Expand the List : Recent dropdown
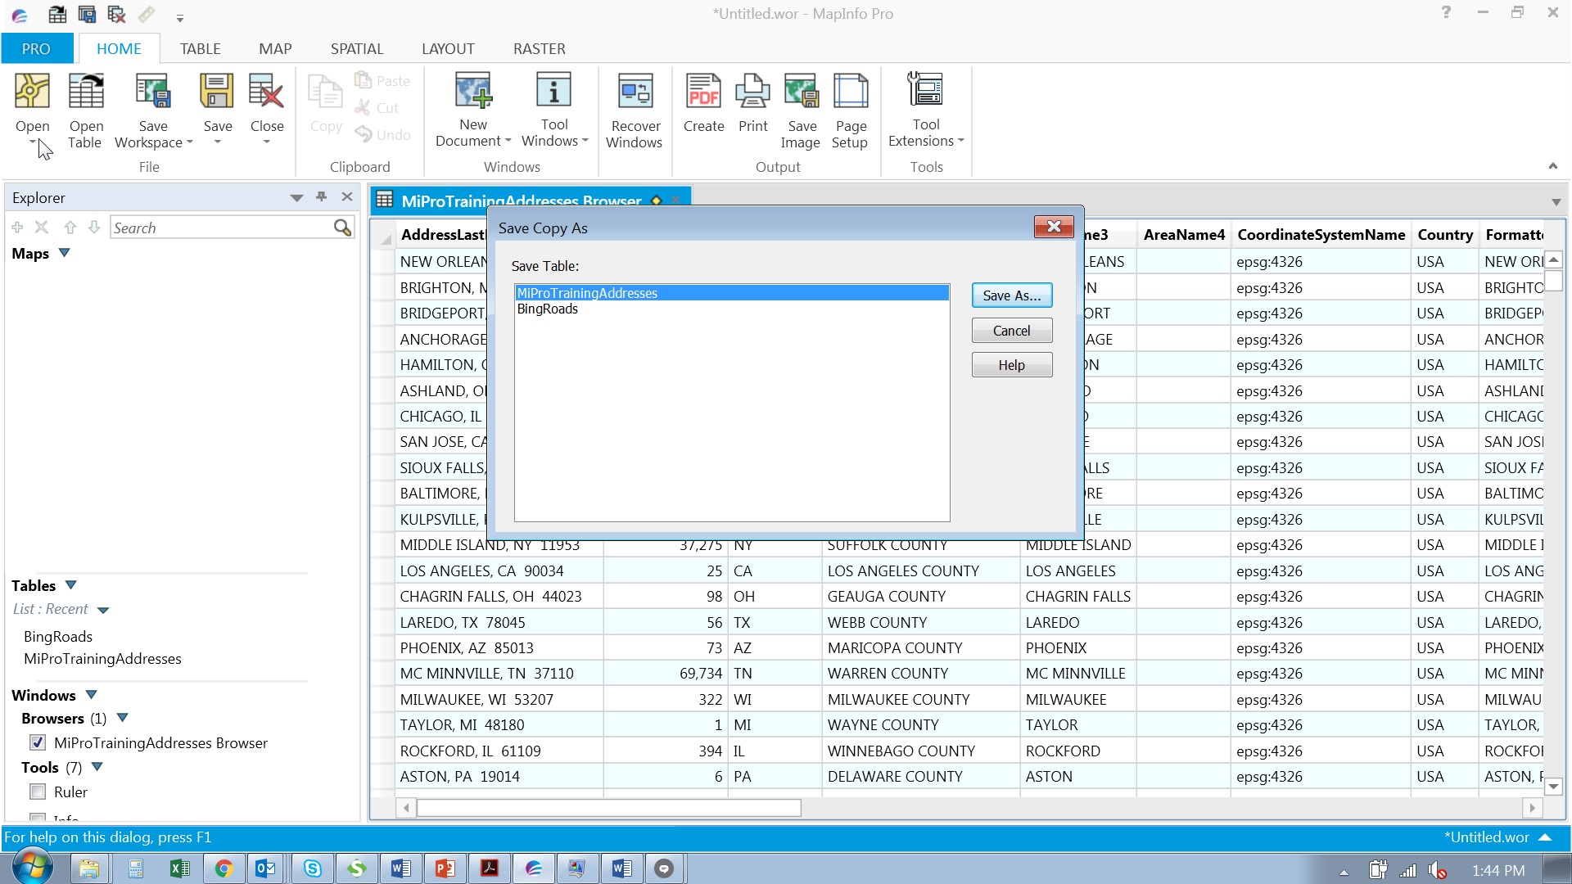1572x884 pixels. [103, 610]
